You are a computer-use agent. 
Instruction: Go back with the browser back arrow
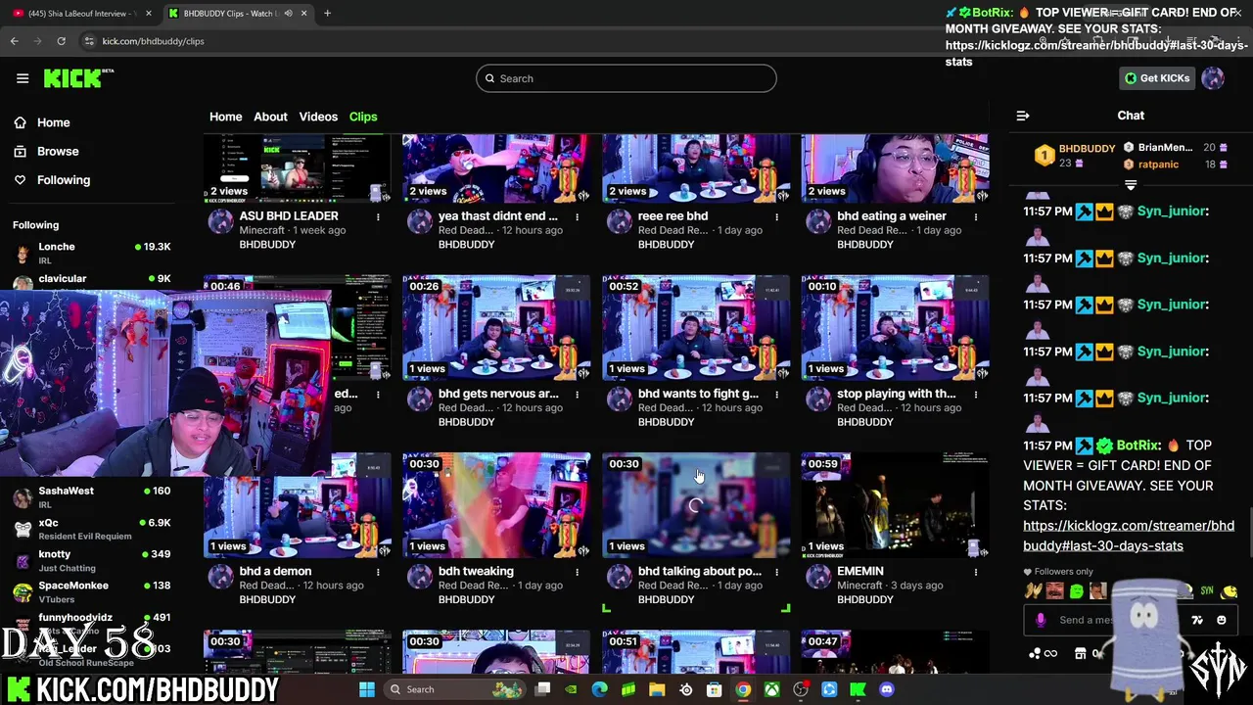[x=14, y=41]
